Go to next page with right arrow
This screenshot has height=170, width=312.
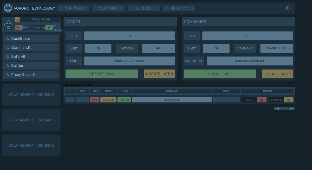292,109
